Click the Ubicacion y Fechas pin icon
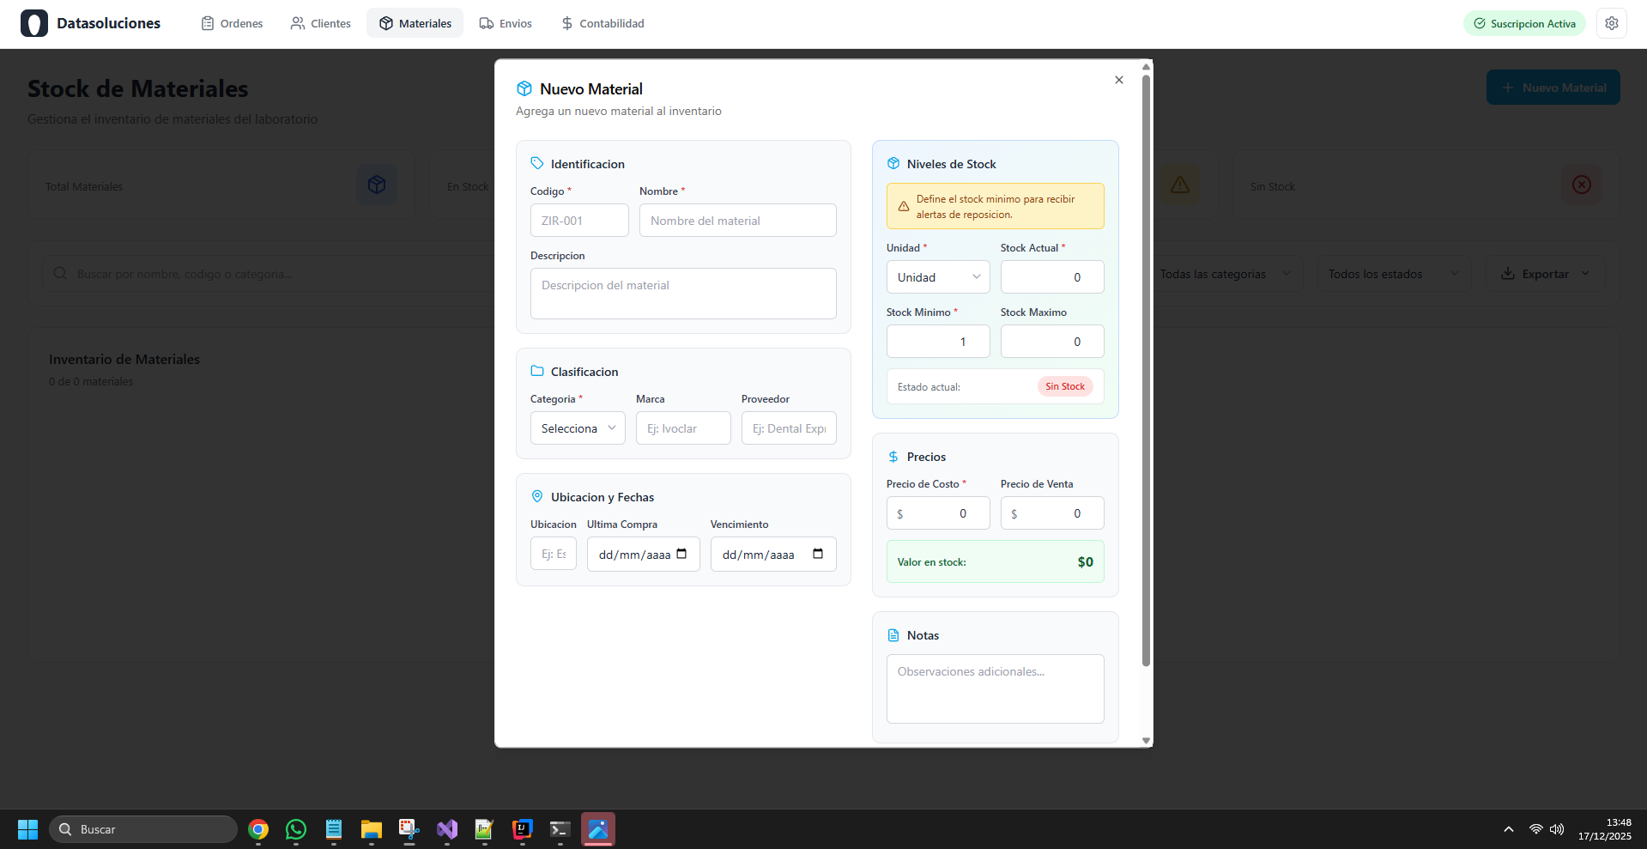Viewport: 1647px width, 849px height. pos(537,496)
